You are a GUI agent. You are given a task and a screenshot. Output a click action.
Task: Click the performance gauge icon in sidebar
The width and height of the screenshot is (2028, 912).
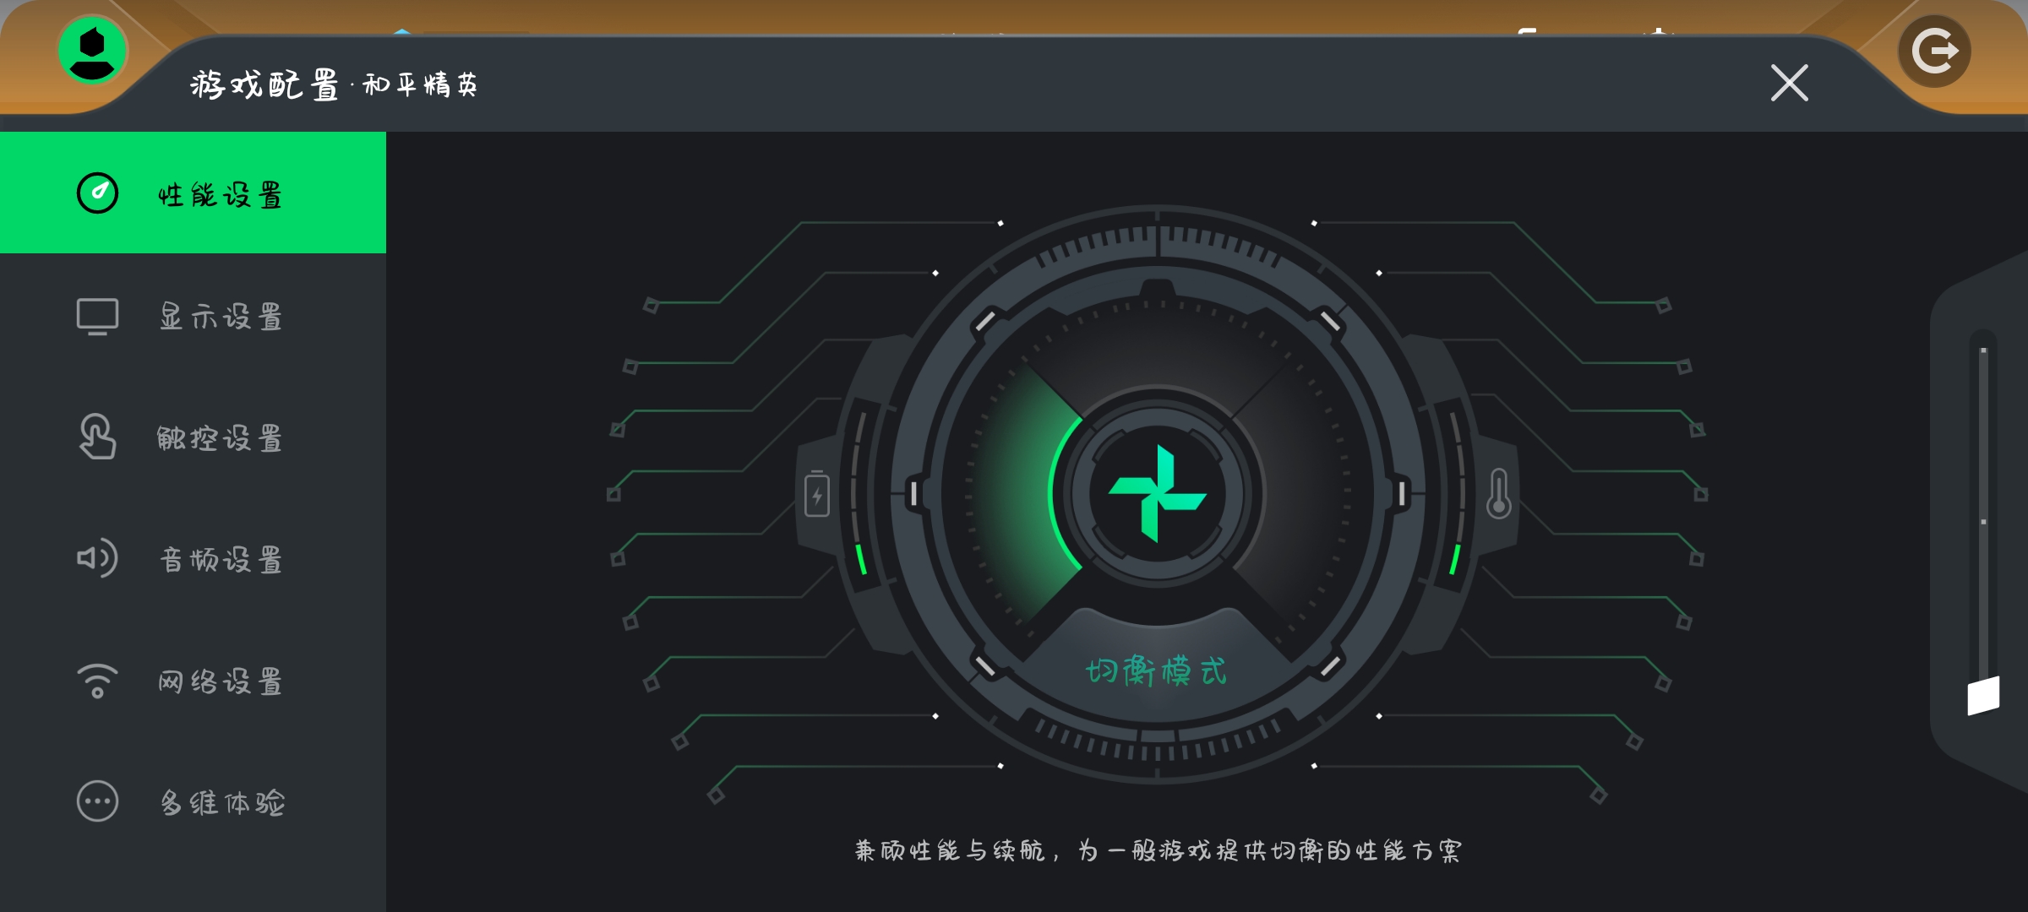click(x=98, y=193)
